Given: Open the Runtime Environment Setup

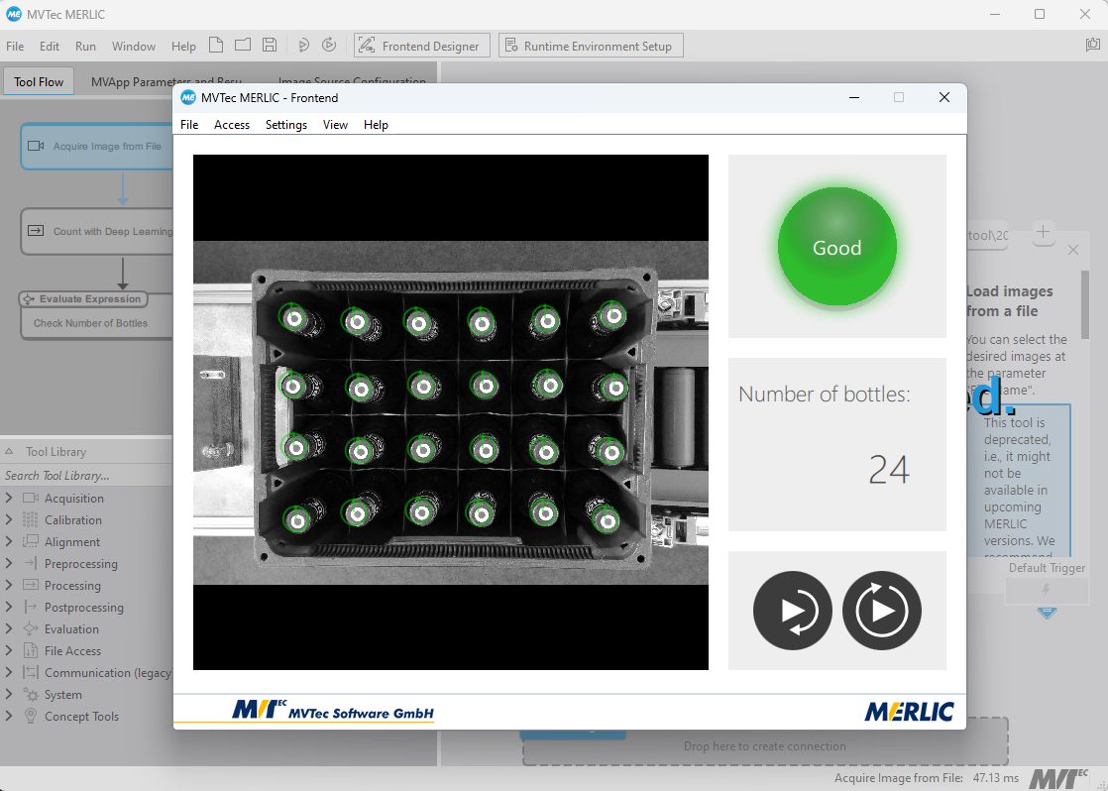Looking at the screenshot, I should click(x=591, y=45).
